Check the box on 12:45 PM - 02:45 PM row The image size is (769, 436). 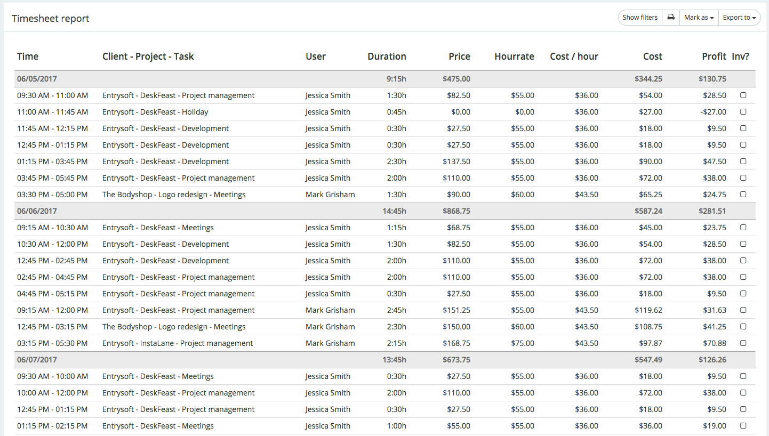(743, 261)
